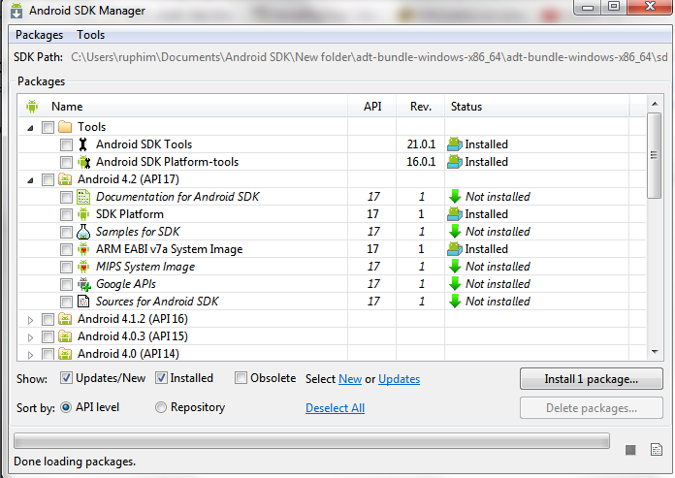Click installed status icon for Android SDK Platform-tools
Screen dimensions: 675x478
(455, 162)
